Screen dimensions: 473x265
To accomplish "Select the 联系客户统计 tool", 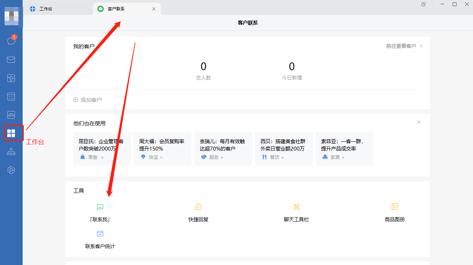I will (x=100, y=239).
